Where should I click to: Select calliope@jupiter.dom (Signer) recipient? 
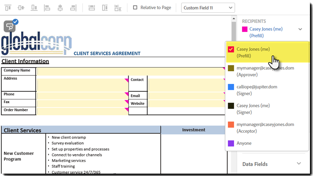(x=256, y=90)
